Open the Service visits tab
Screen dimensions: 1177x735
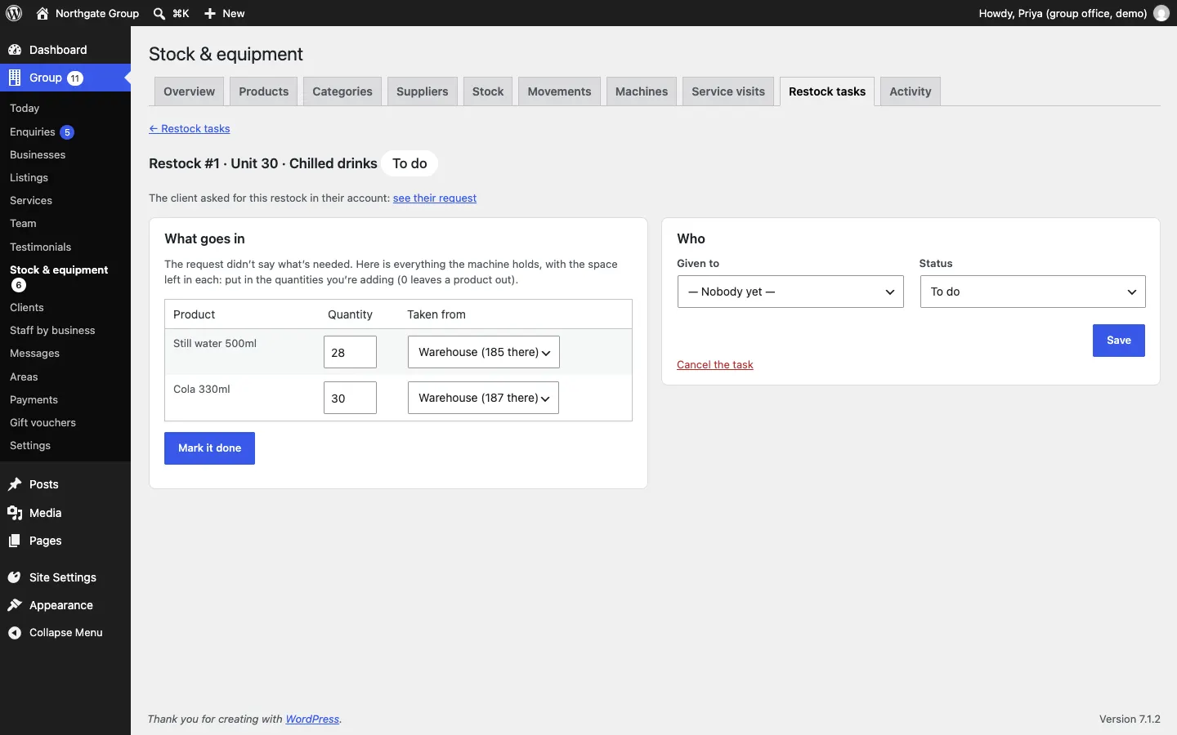click(728, 91)
